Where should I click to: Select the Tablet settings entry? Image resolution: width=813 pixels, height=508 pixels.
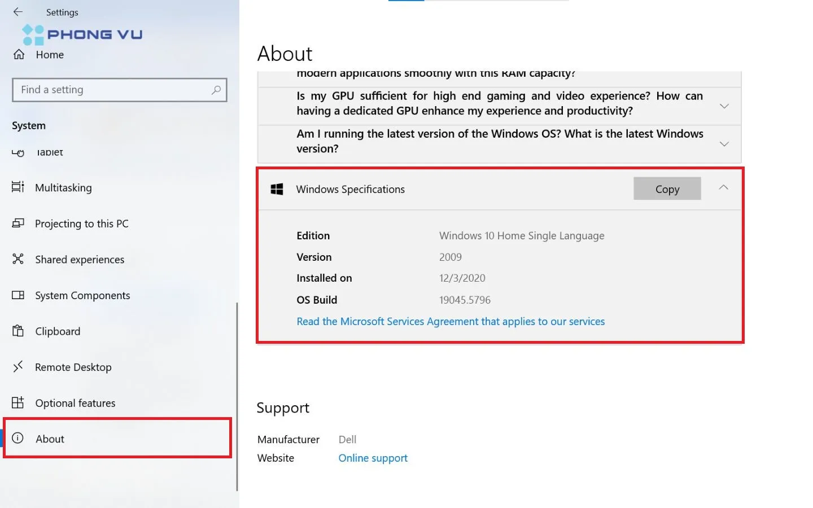coord(49,152)
